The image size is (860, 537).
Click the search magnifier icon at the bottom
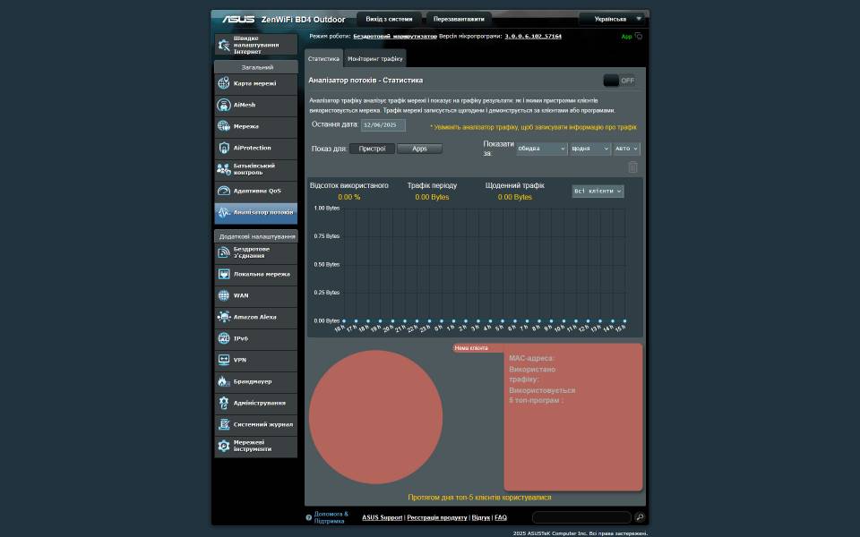tap(640, 517)
